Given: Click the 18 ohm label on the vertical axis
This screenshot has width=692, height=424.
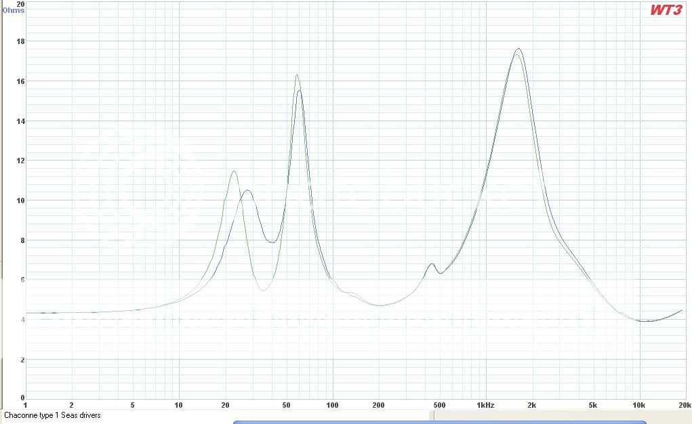Looking at the screenshot, I should point(20,41).
